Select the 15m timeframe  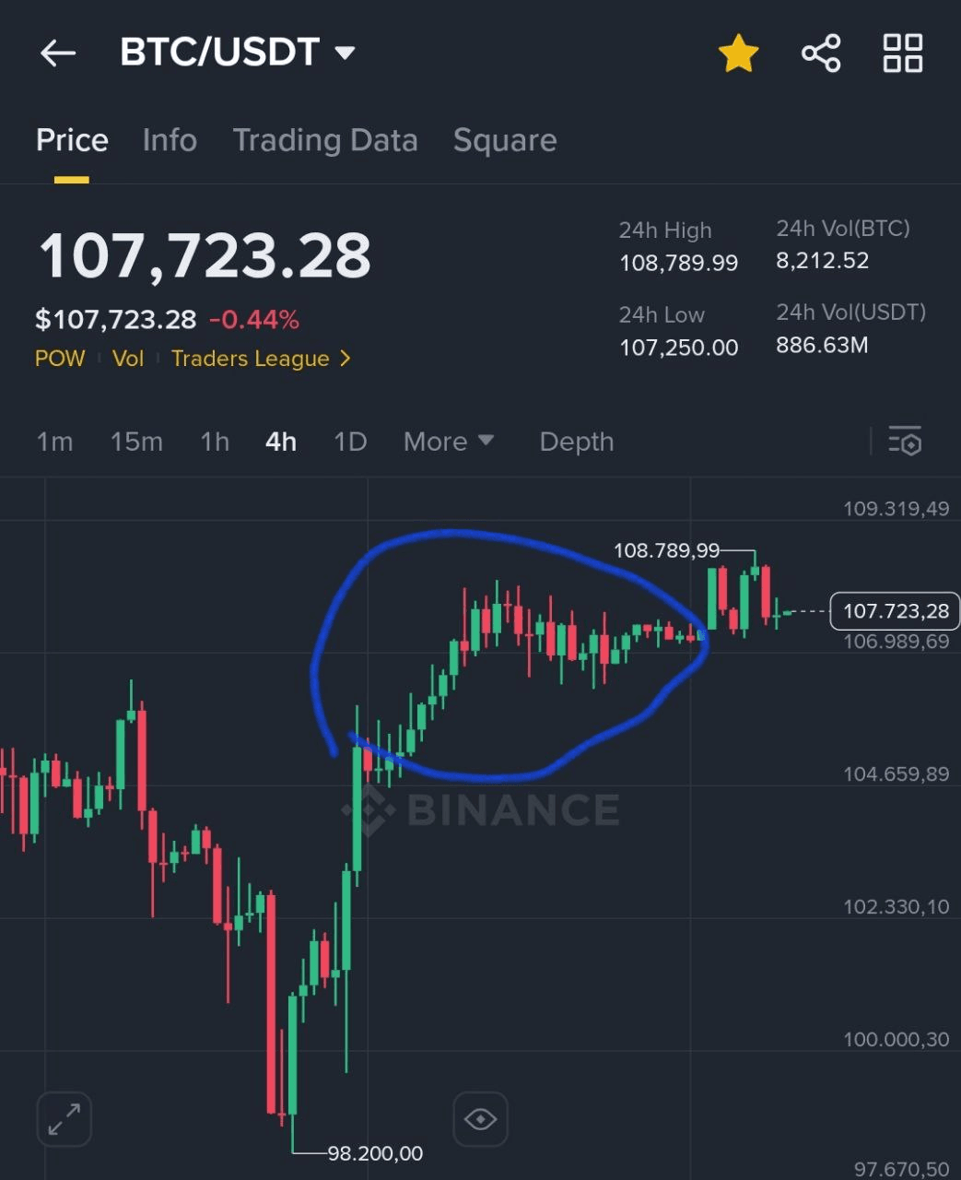click(x=136, y=442)
